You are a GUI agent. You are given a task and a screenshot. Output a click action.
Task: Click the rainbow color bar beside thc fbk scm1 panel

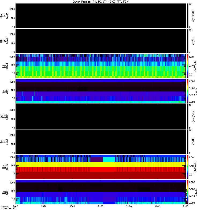[x=188, y=192]
